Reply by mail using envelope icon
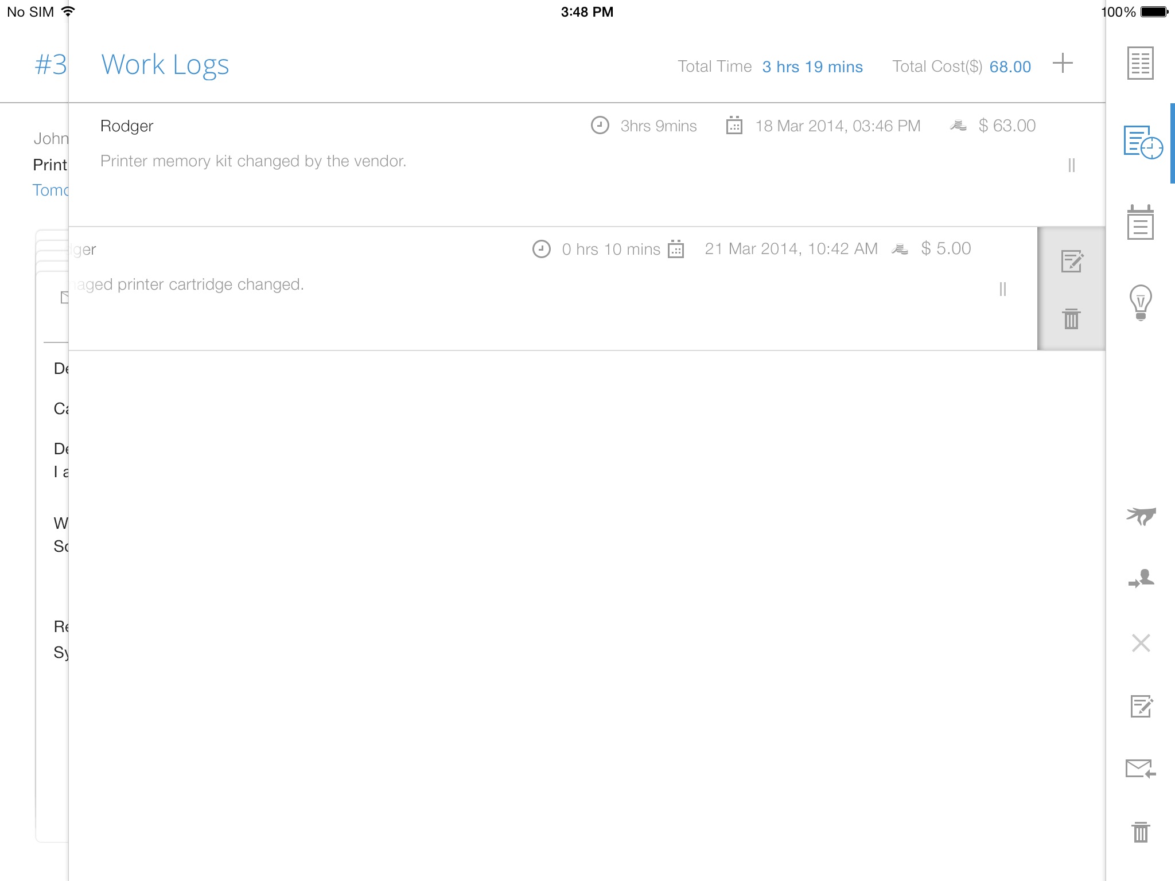The height and width of the screenshot is (881, 1175). (x=1141, y=769)
